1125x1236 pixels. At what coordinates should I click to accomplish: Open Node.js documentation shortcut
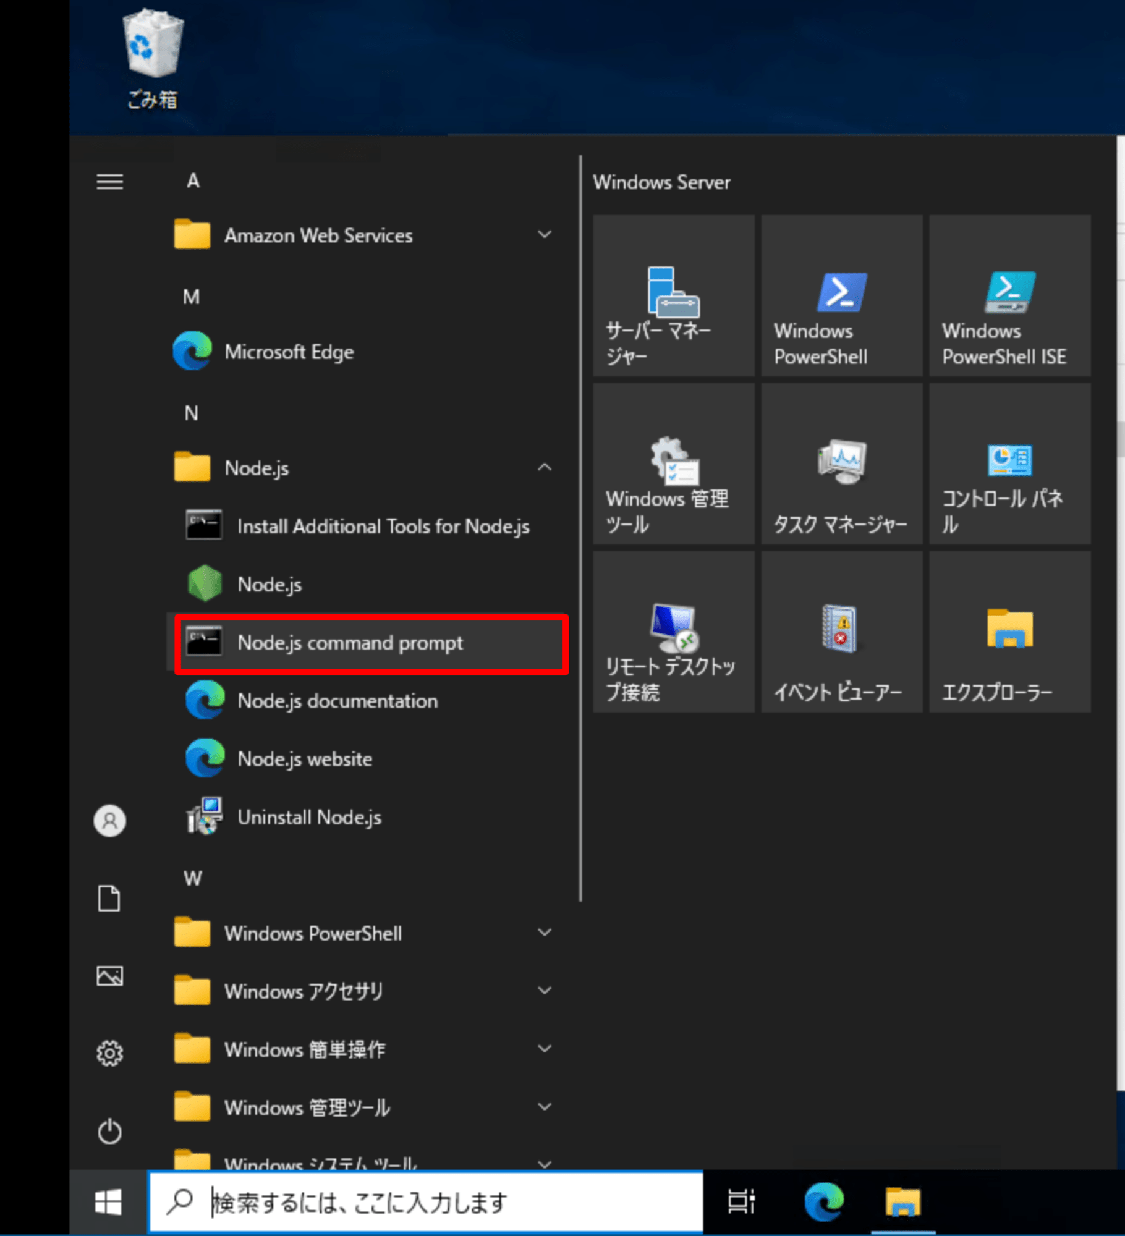[x=367, y=701]
